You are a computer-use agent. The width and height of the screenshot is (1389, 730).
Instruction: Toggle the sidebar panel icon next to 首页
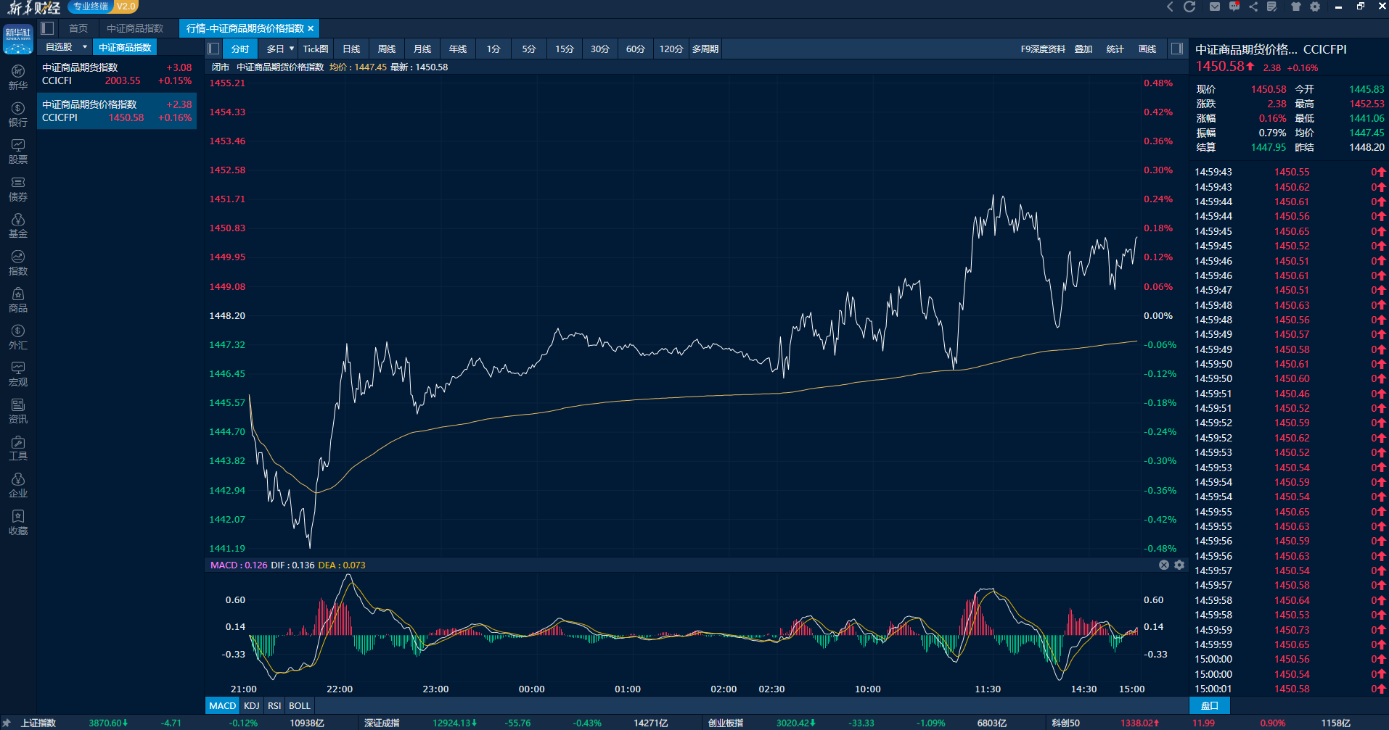point(48,28)
